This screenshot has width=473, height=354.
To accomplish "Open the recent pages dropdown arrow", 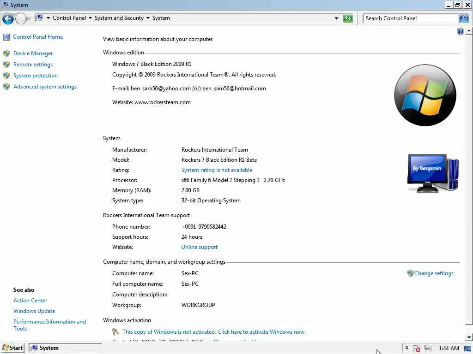I will click(x=29, y=18).
